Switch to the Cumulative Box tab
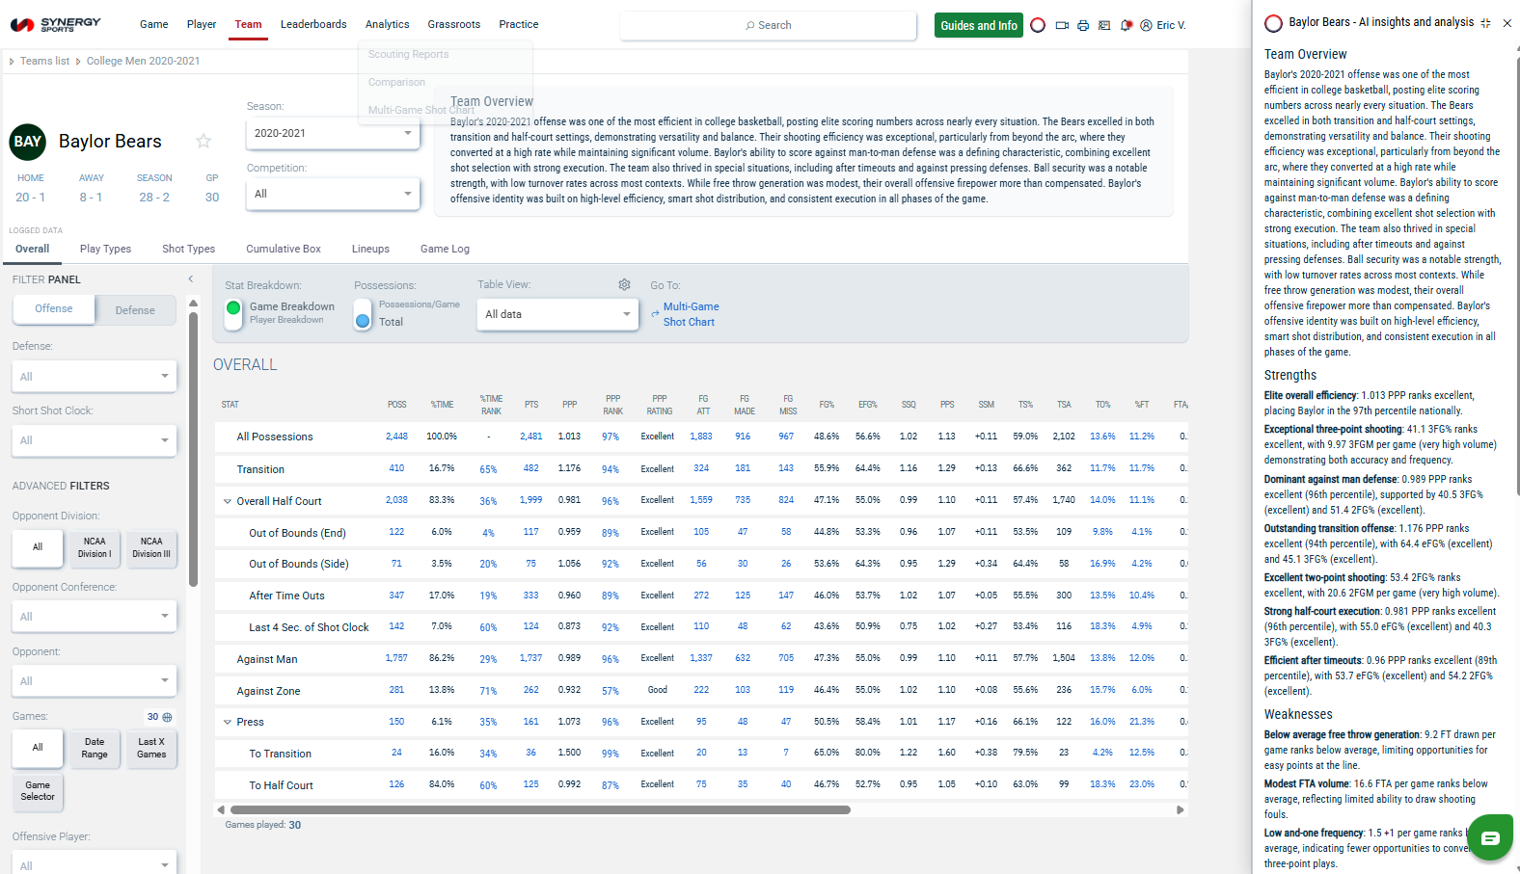 coord(284,249)
